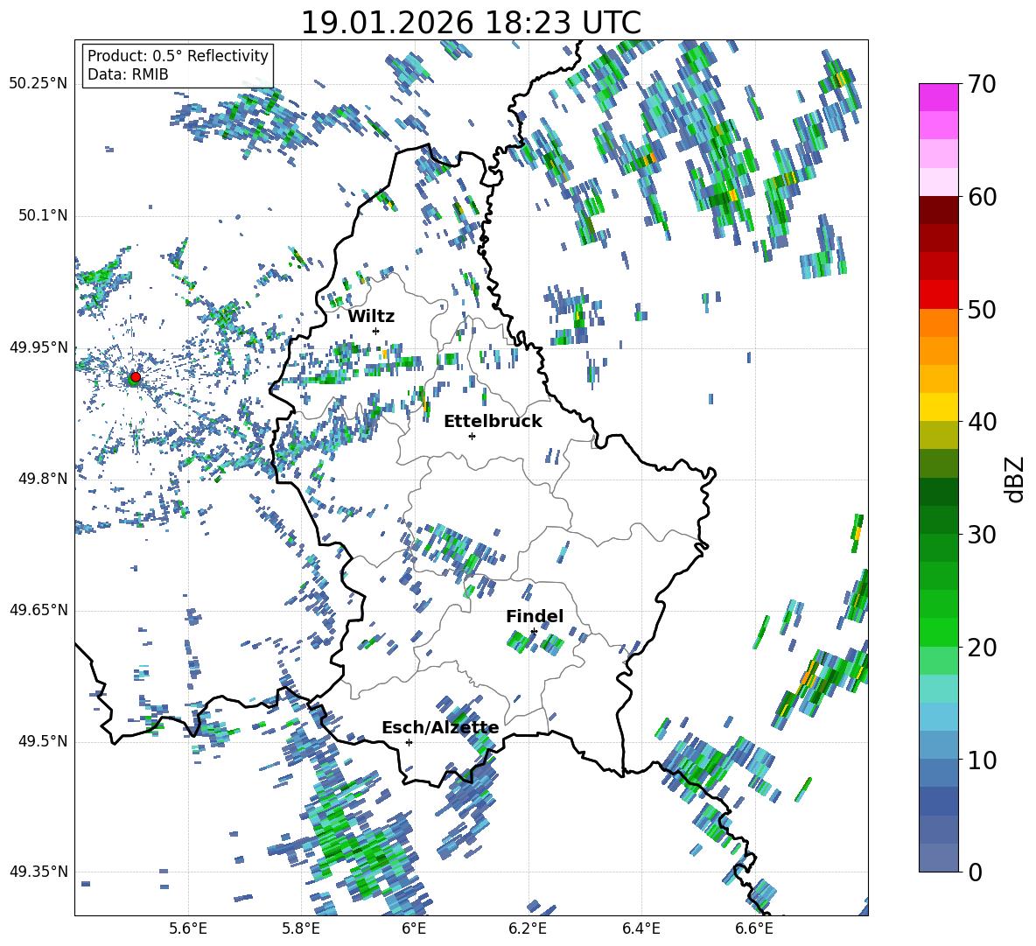Click the 5.8°E longitude label
The image size is (1036, 946).
[301, 928]
